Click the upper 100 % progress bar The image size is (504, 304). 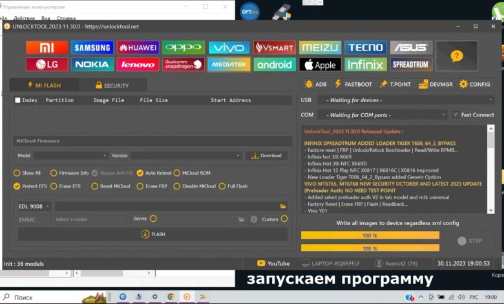pos(370,235)
